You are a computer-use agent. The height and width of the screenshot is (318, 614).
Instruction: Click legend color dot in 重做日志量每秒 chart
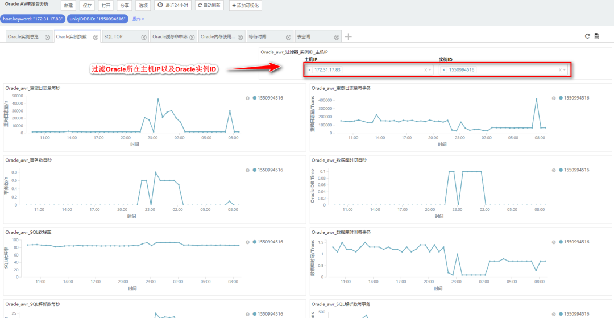click(255, 98)
